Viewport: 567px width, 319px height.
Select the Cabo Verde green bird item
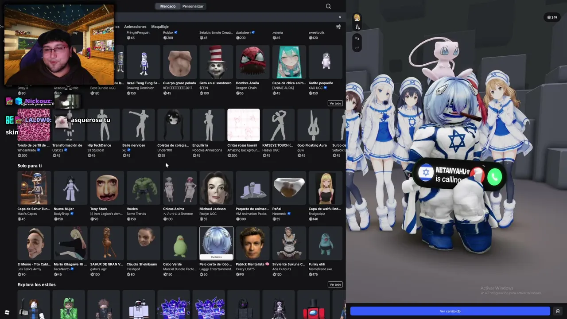[180, 243]
